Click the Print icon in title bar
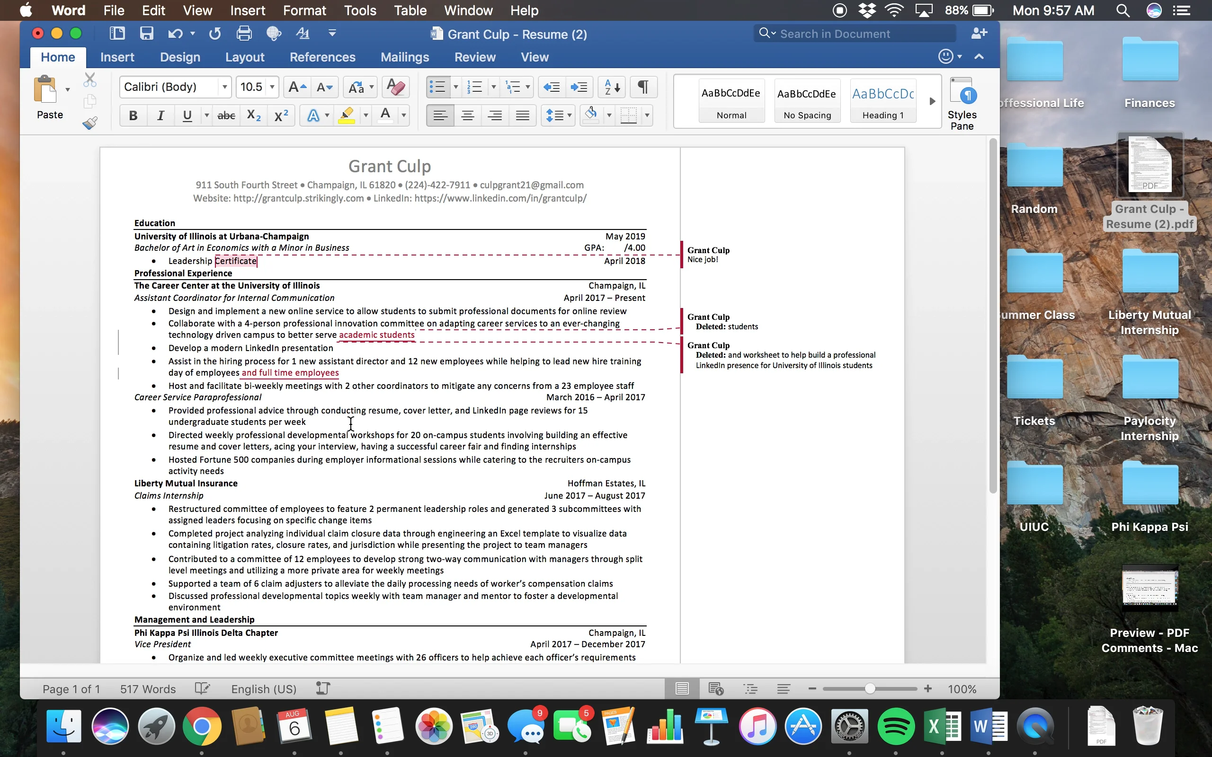This screenshot has width=1212, height=757. (x=244, y=34)
